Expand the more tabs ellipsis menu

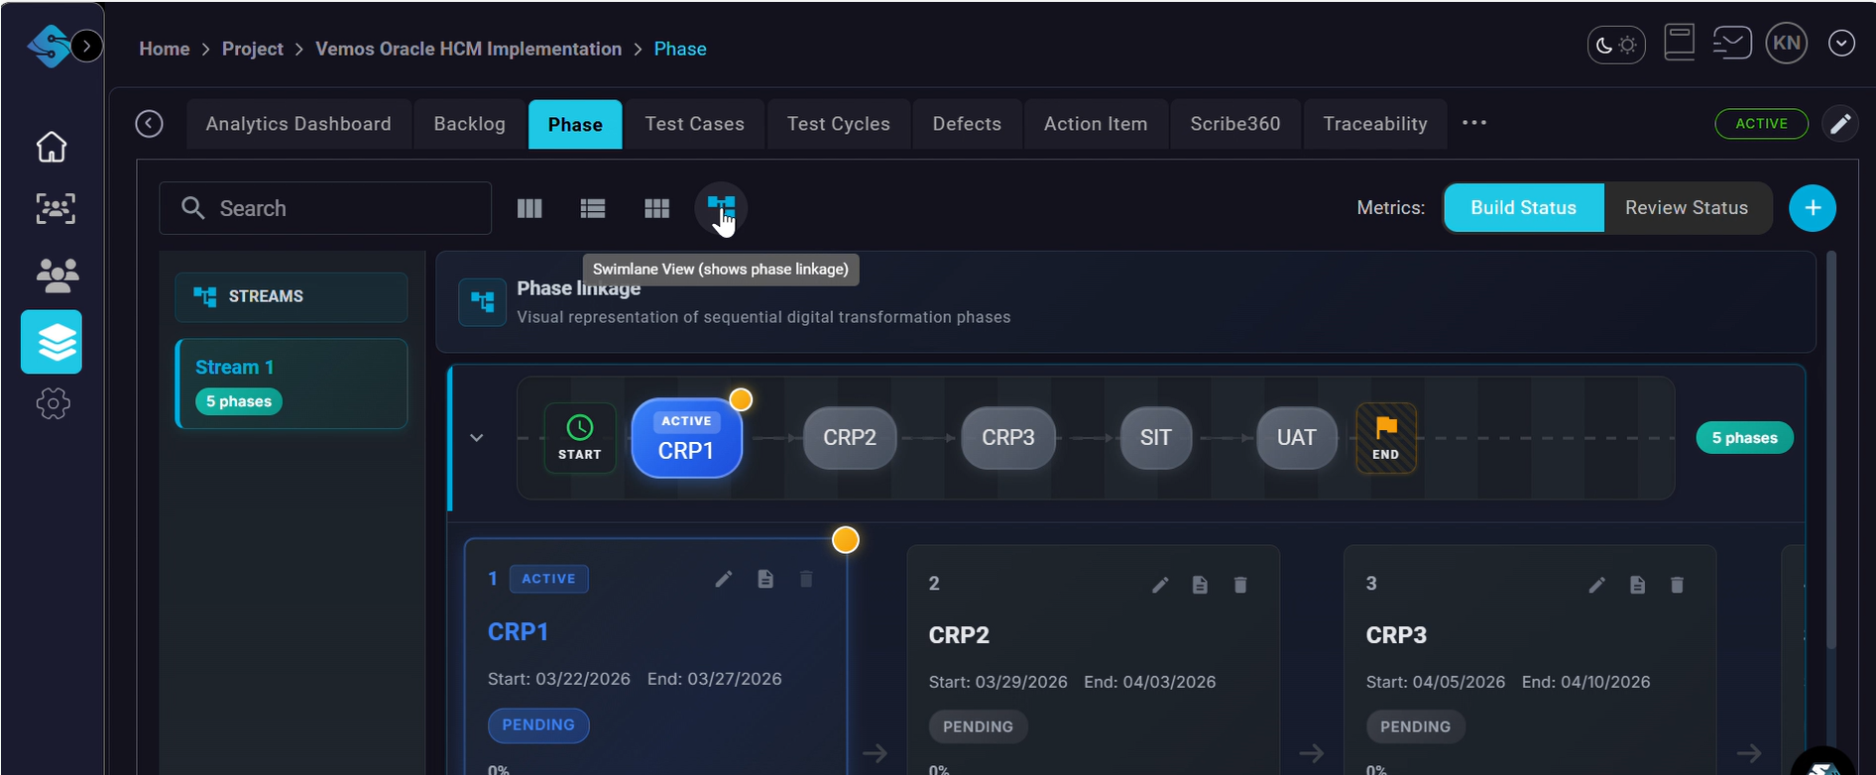[x=1474, y=123]
